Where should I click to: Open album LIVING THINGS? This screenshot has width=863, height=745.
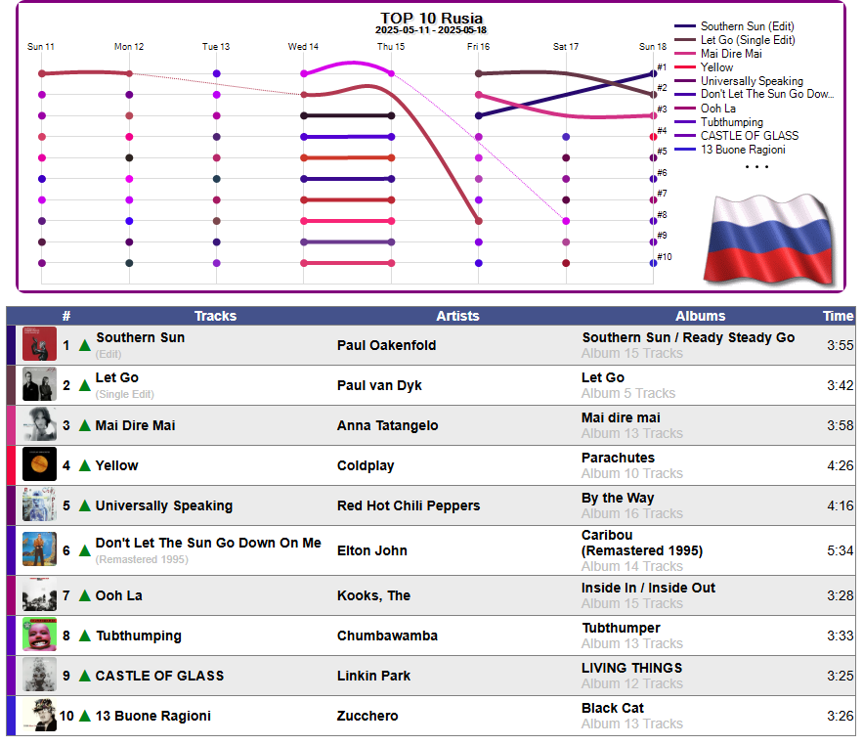[x=631, y=668]
